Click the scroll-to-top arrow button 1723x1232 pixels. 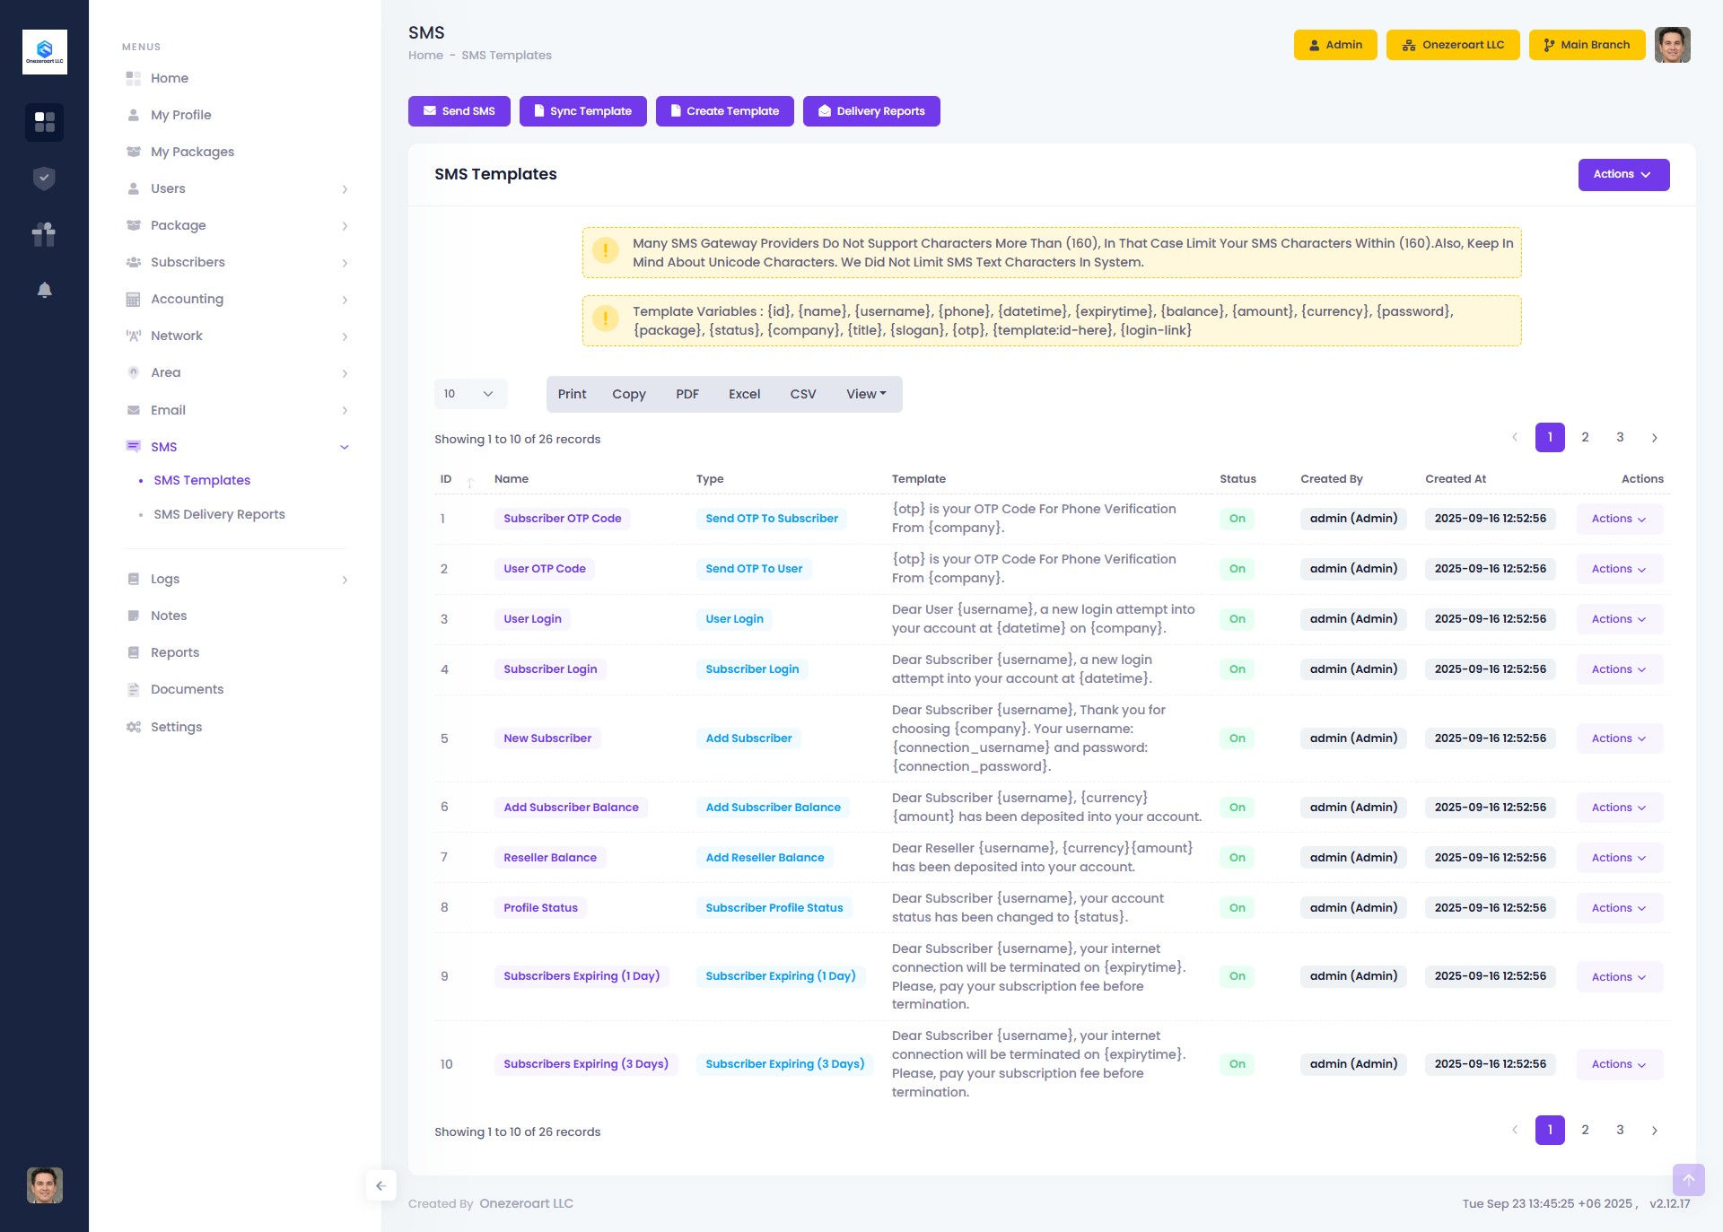click(1688, 1180)
